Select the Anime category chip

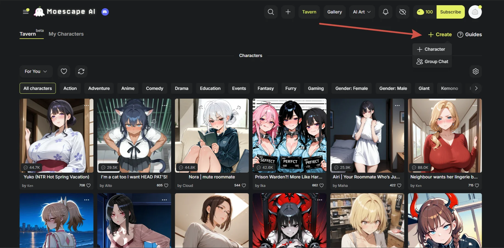coord(128,88)
